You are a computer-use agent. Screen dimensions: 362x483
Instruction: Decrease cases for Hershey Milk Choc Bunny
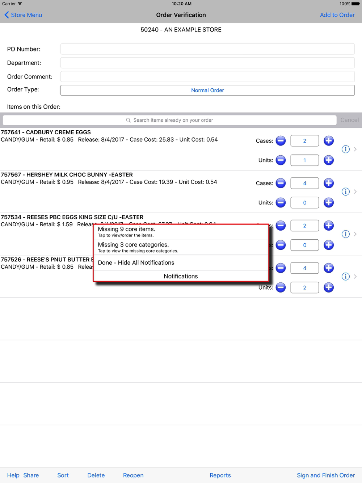click(x=281, y=183)
